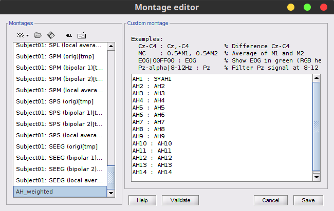Open the new montage dropdown menu

pyautogui.click(x=23, y=35)
